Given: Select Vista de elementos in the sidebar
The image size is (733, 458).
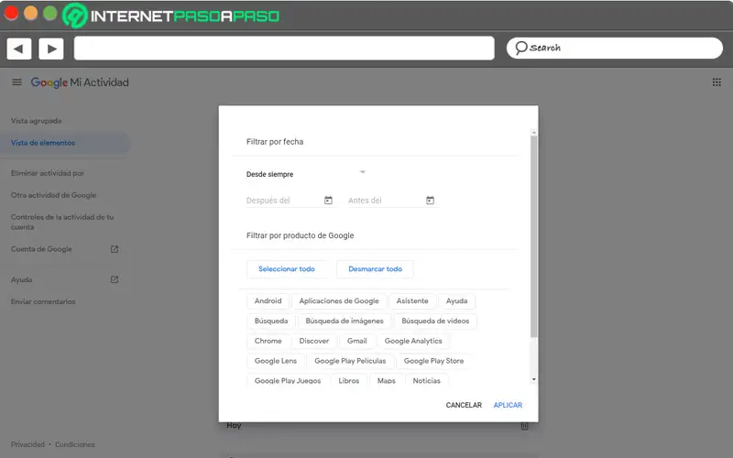Looking at the screenshot, I should point(65,143).
